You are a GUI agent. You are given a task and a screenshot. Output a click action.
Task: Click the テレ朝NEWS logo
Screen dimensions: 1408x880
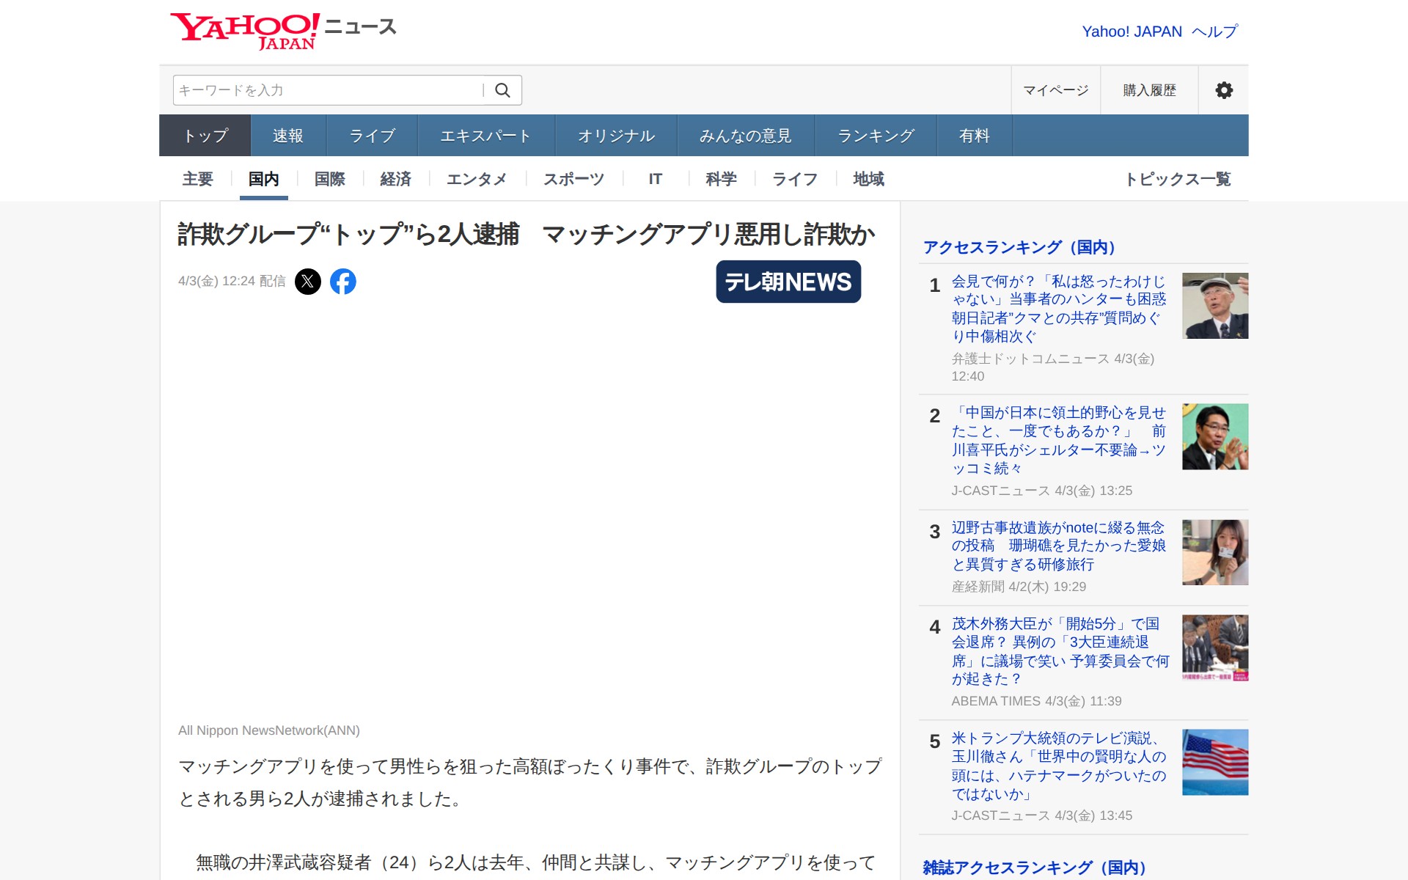[x=788, y=282]
